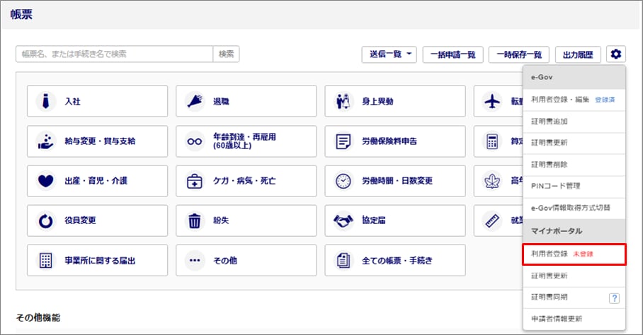Select マイナポータル 利用者登録 未登録 menu item
643x335 pixels.
coord(574,254)
